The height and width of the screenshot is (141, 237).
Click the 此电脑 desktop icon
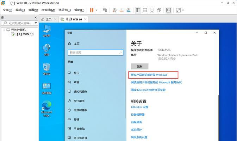[46, 30]
